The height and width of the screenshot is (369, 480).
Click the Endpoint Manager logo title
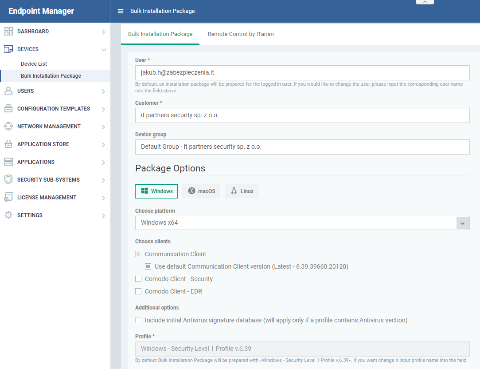pos(41,11)
